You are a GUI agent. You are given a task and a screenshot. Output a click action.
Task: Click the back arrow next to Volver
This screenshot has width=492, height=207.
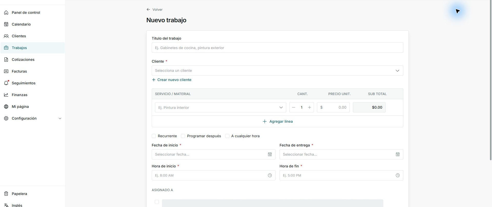click(148, 9)
